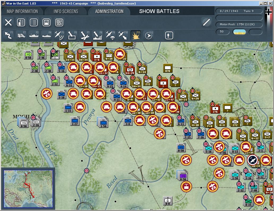Toggle F2 rail movement mode
This screenshot has width=274, height=211.
click(21, 35)
